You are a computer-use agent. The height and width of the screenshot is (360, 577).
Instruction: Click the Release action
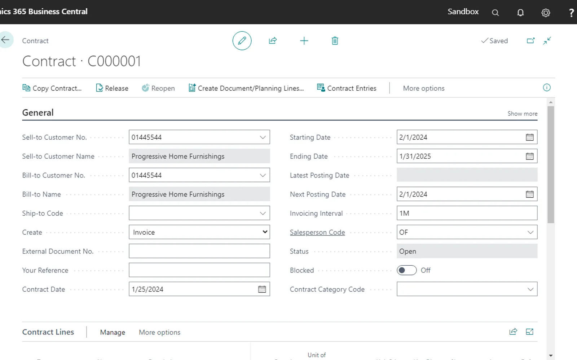(x=112, y=88)
